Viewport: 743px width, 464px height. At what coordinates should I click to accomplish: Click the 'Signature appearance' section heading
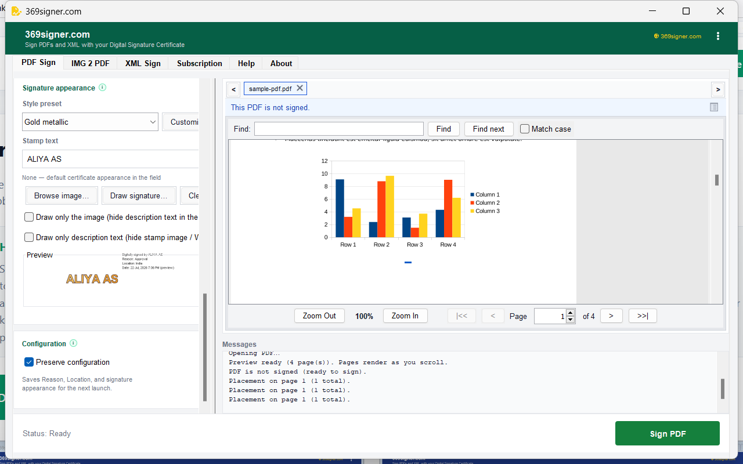click(x=59, y=88)
